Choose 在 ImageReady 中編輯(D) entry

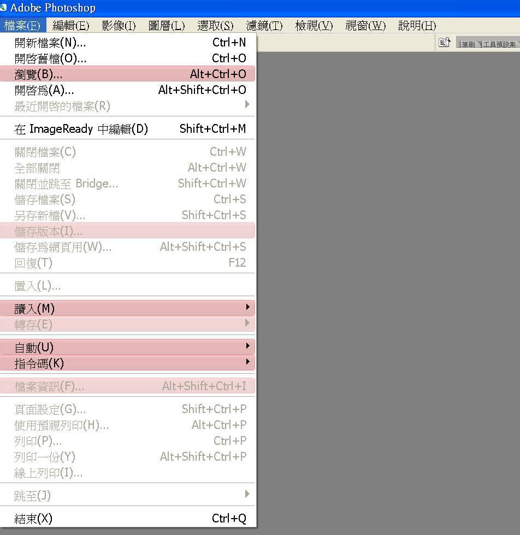(127, 128)
